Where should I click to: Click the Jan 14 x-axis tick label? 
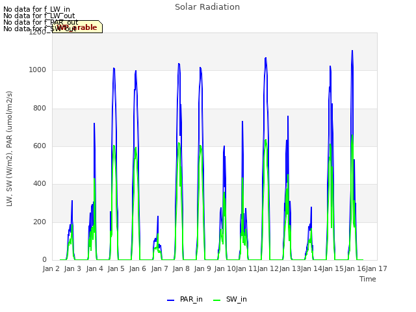click(x=311, y=268)
